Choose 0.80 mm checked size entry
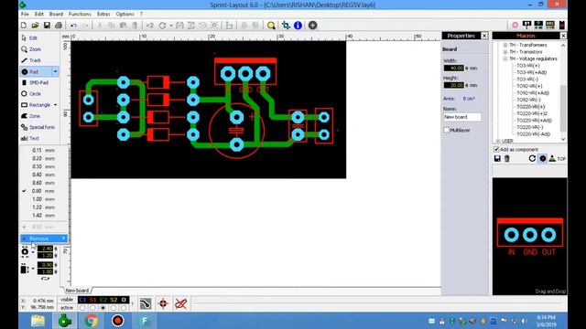This screenshot has height=329, width=586. 44,191
